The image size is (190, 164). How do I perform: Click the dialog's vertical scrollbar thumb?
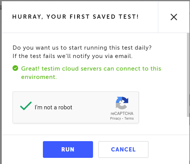pyautogui.click(x=188, y=75)
